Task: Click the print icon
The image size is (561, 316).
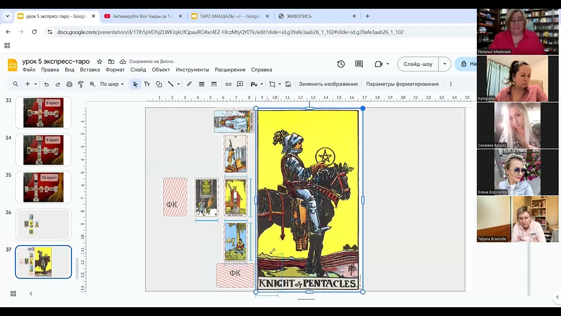Action: coord(69,84)
